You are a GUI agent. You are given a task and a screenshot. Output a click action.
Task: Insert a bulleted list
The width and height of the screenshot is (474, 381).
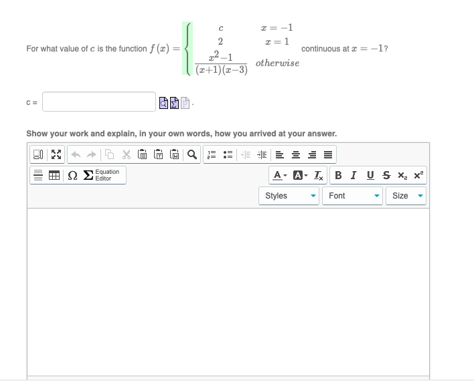click(228, 154)
